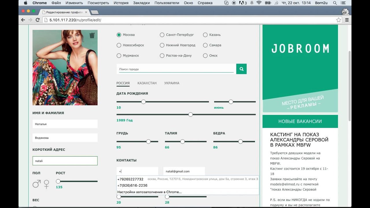
Task: Open the Закладки menu
Action: point(141,3)
